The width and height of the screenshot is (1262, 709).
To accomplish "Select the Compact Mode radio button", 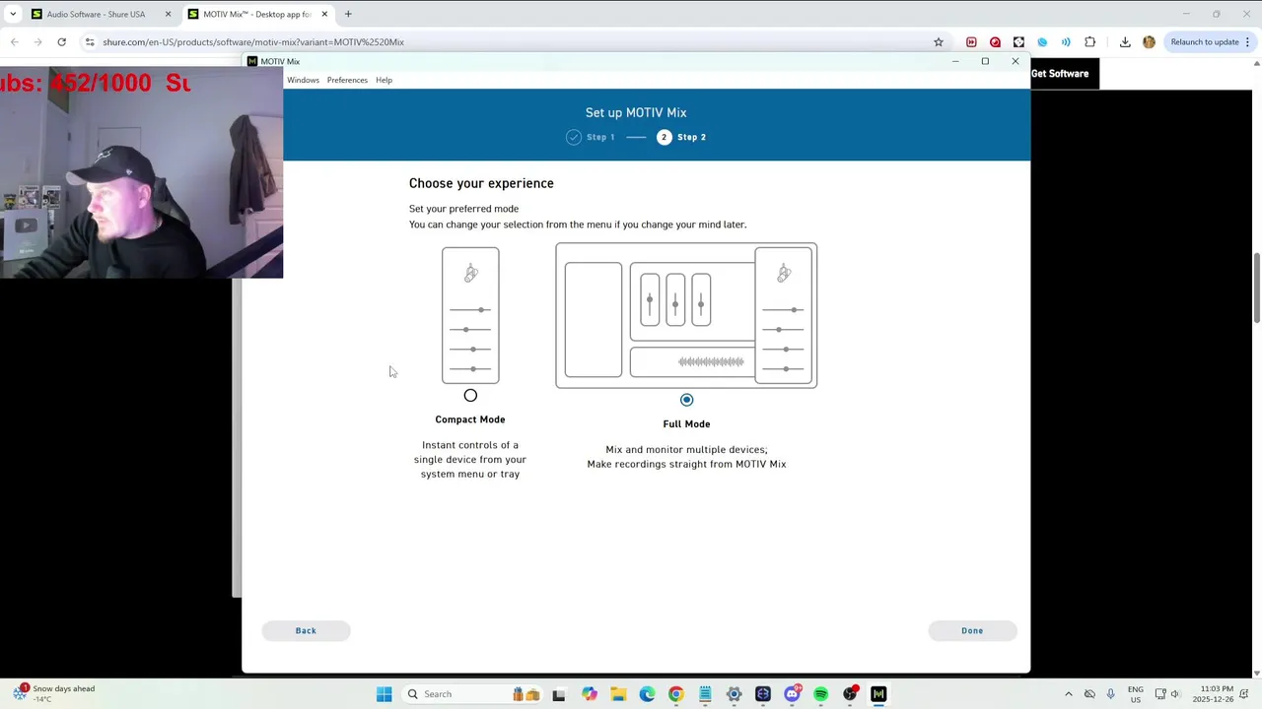I will click(470, 396).
